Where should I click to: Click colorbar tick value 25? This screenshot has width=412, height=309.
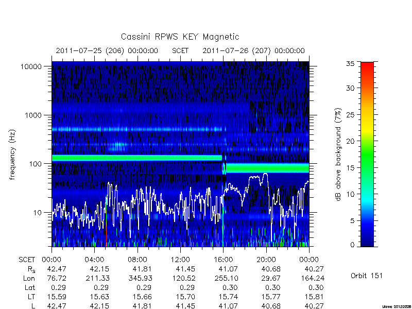click(350, 115)
